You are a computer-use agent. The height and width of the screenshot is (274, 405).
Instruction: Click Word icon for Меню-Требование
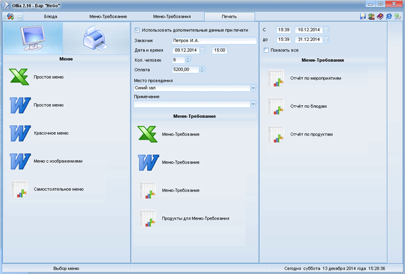[x=148, y=162]
